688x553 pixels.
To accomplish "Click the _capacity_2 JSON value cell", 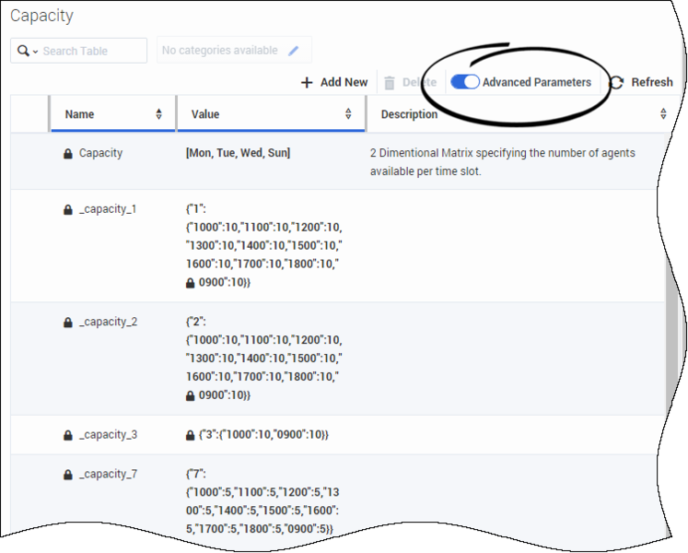I will (x=264, y=359).
